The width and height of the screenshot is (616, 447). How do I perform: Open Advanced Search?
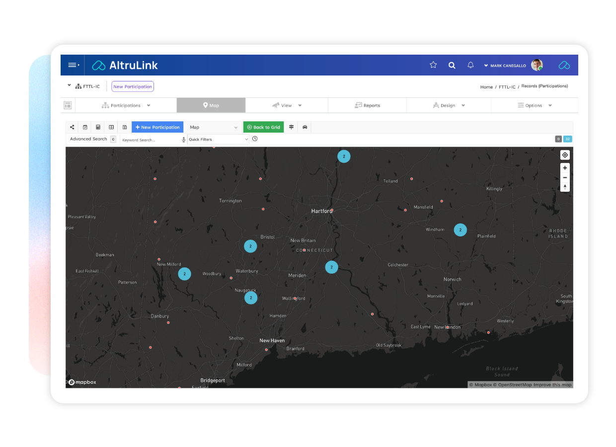coord(88,139)
